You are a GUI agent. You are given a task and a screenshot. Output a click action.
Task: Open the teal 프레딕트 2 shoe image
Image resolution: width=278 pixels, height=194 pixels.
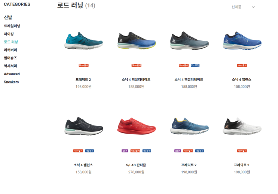point(83,41)
